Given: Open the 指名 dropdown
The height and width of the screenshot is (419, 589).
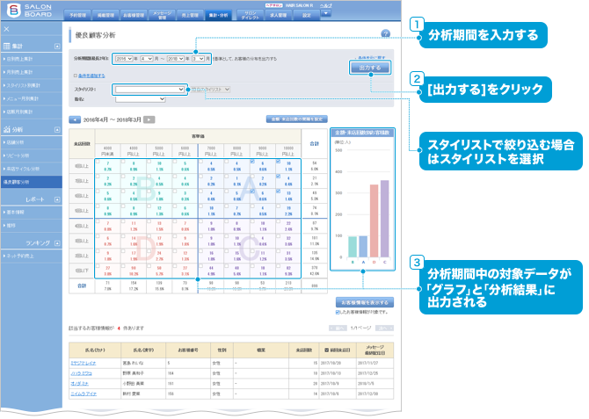Looking at the screenshot, I should coord(140,99).
